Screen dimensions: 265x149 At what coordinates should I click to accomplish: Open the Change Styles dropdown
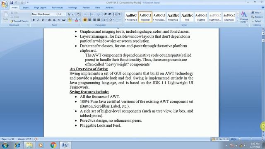(x=244, y=17)
